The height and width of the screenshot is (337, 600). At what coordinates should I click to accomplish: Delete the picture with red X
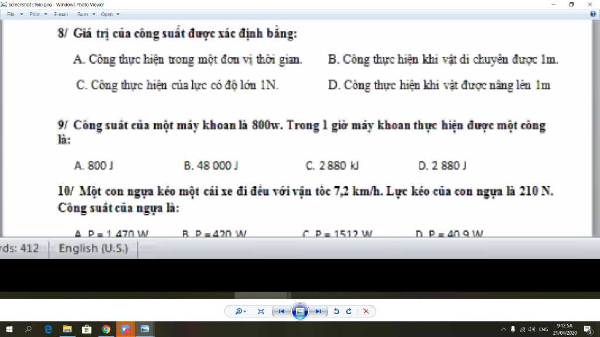(x=366, y=311)
